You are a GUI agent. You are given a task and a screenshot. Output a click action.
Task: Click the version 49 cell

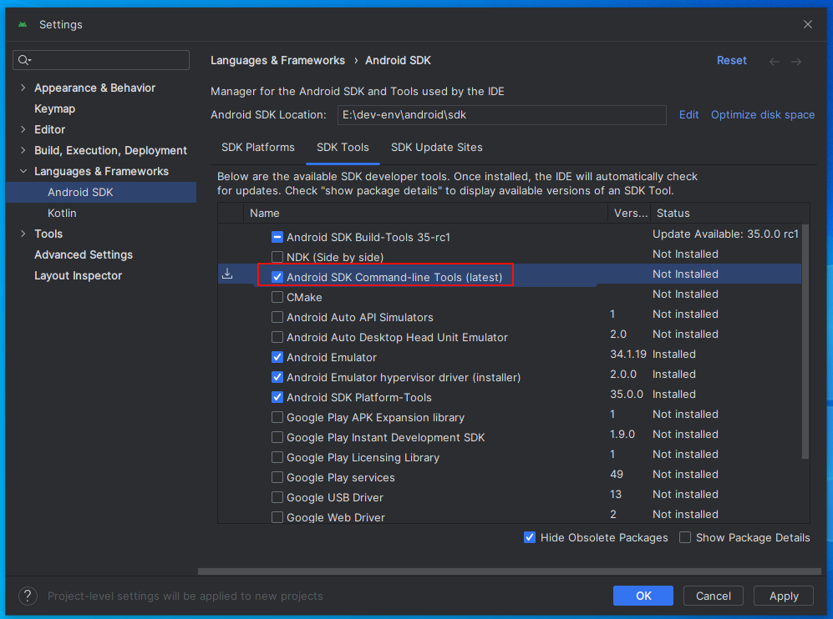(x=617, y=474)
